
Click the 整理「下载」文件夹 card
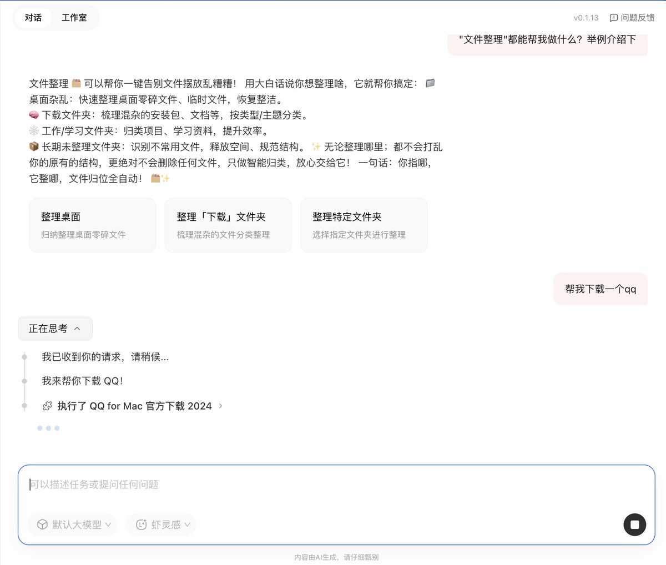228,225
